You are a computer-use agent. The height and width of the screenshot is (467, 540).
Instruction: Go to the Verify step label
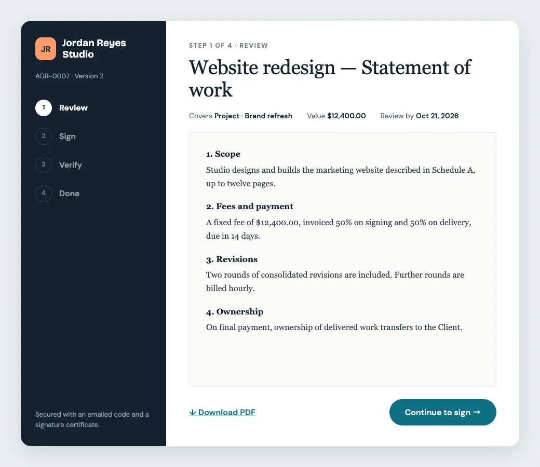point(70,165)
